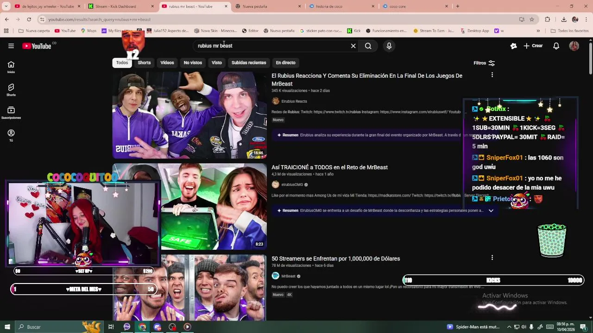
Task: Open the Filtros panel
Action: click(x=484, y=63)
